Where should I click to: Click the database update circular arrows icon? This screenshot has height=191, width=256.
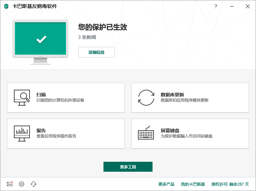point(146,98)
